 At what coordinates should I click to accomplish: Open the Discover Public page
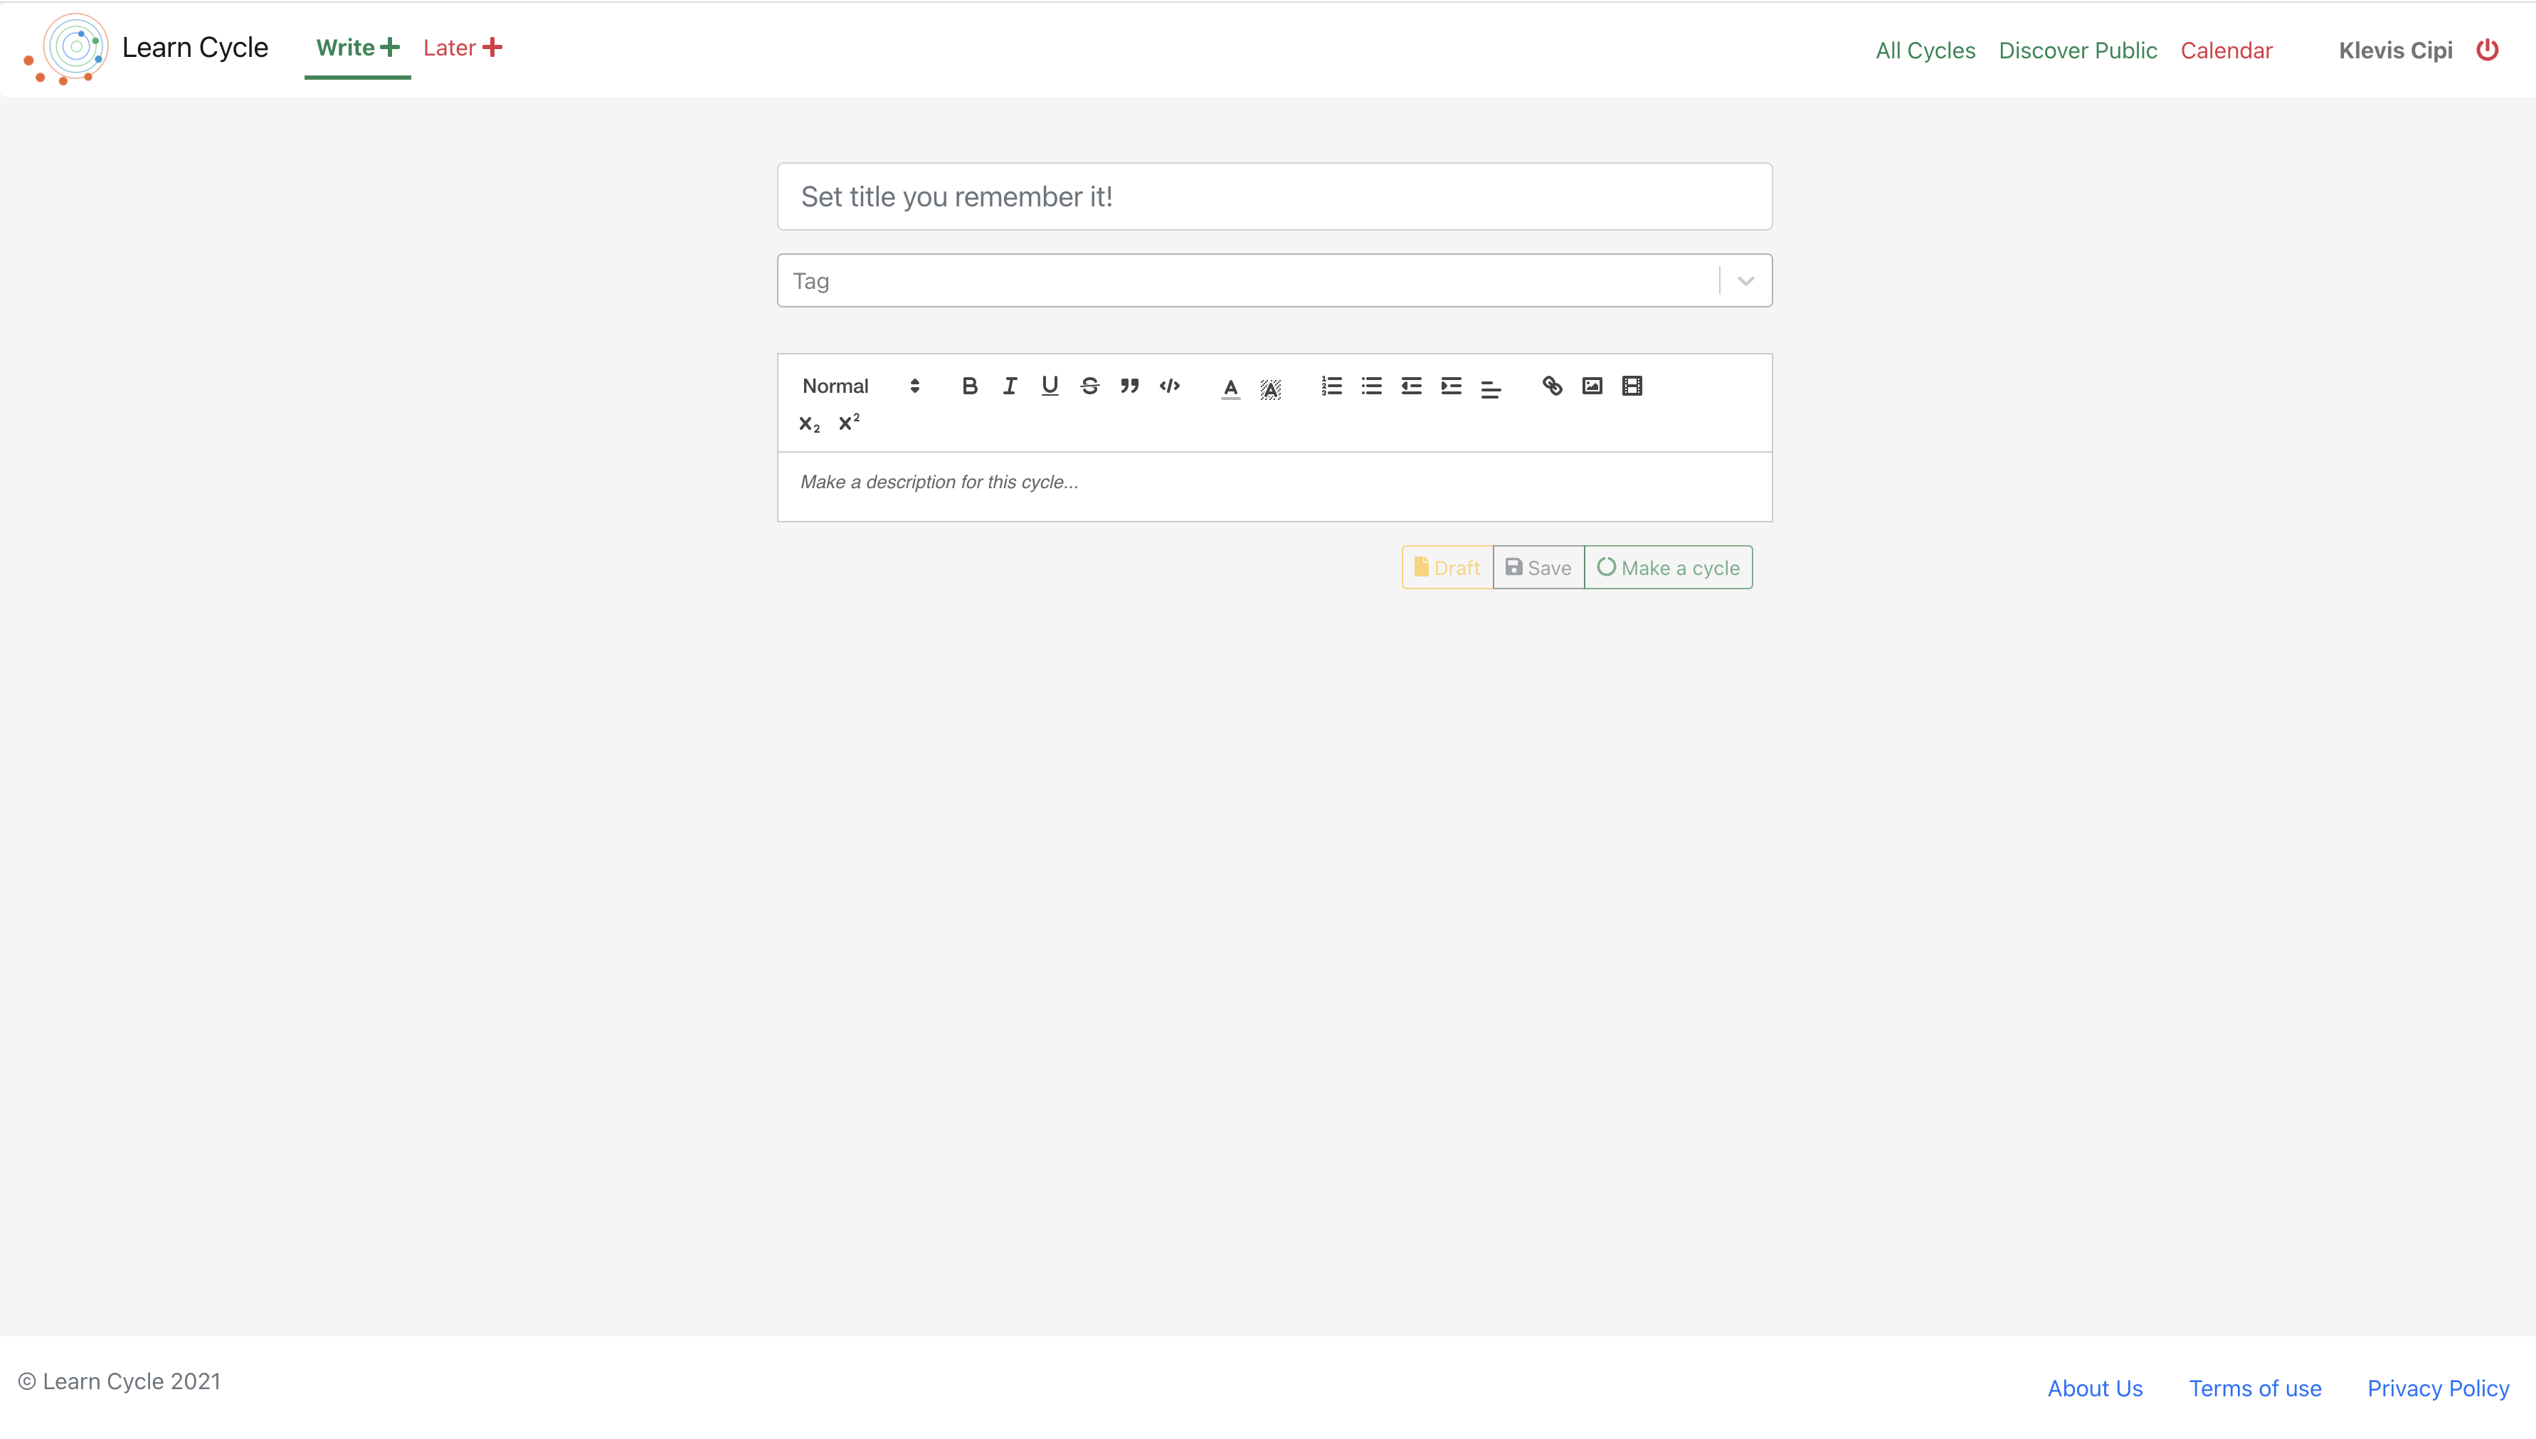point(2078,49)
